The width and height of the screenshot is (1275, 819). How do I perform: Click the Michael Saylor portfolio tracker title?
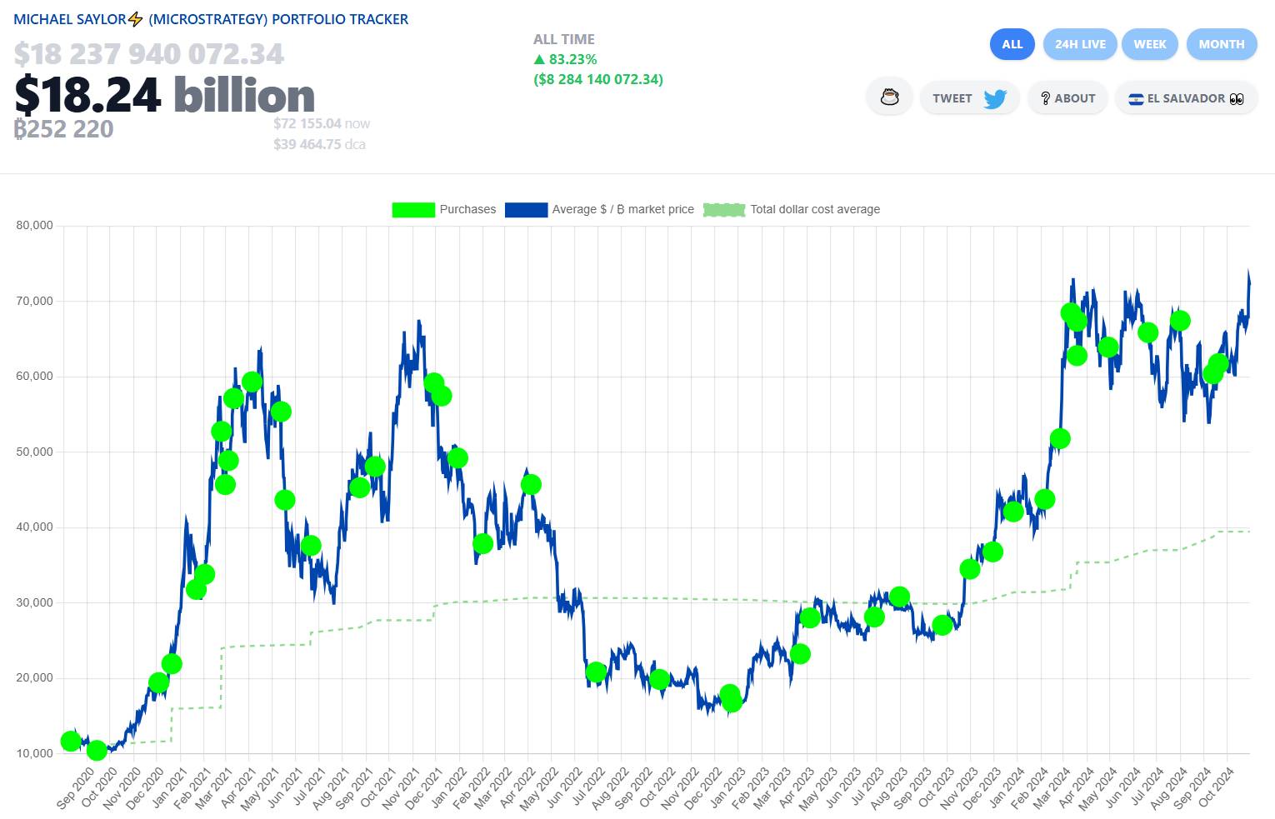(211, 19)
